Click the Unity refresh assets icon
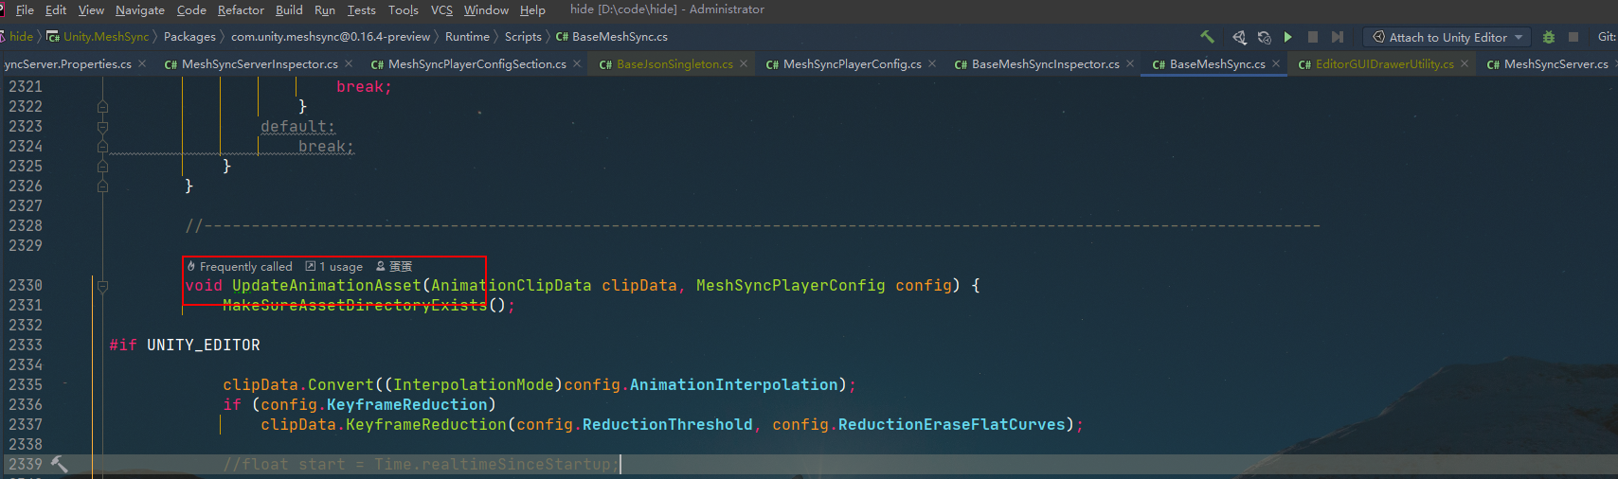Image resolution: width=1618 pixels, height=479 pixels. pos(1264,37)
